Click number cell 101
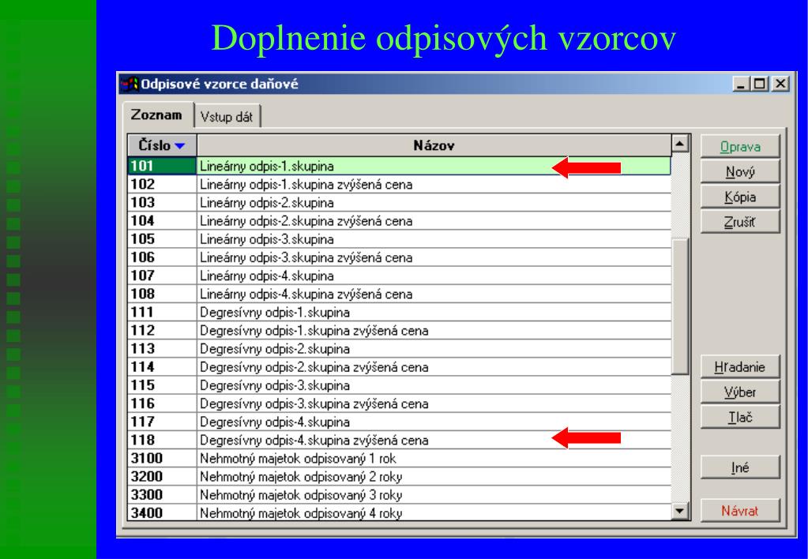 (162, 166)
